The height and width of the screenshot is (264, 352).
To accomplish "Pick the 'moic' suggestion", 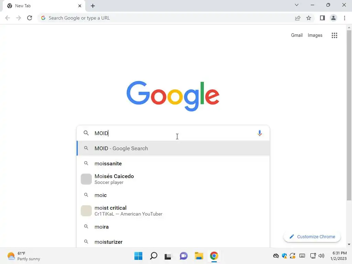I will pyautogui.click(x=173, y=195).
